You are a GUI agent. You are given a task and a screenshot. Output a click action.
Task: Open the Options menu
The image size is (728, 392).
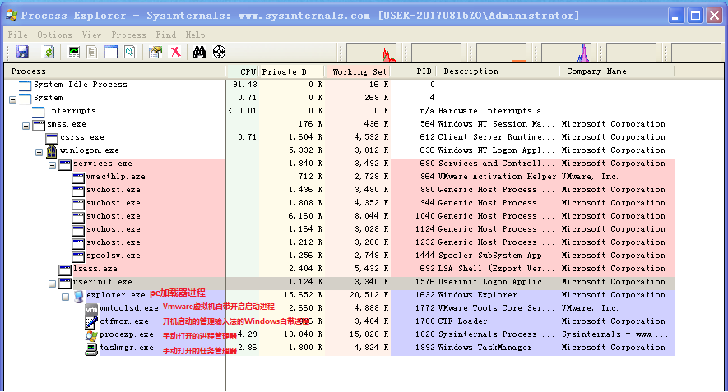click(54, 35)
